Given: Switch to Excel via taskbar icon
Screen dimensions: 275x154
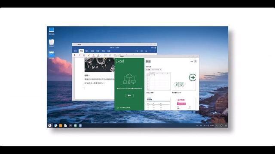Looking at the screenshot, I should 76,125.
